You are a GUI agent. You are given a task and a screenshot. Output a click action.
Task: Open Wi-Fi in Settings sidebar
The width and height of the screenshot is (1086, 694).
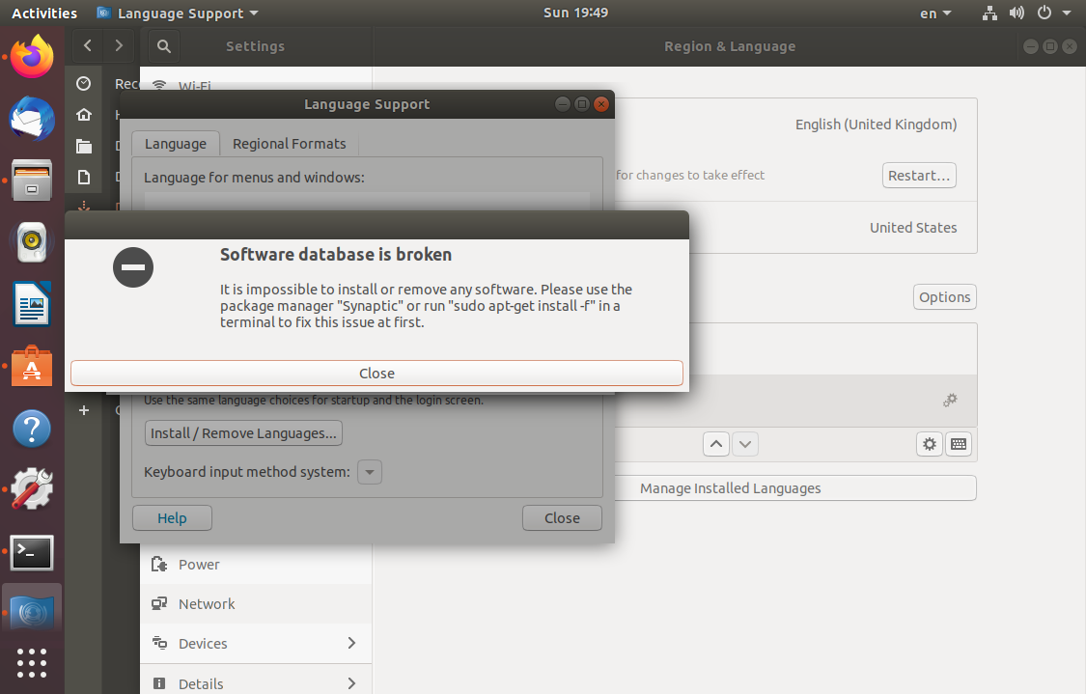coord(256,85)
